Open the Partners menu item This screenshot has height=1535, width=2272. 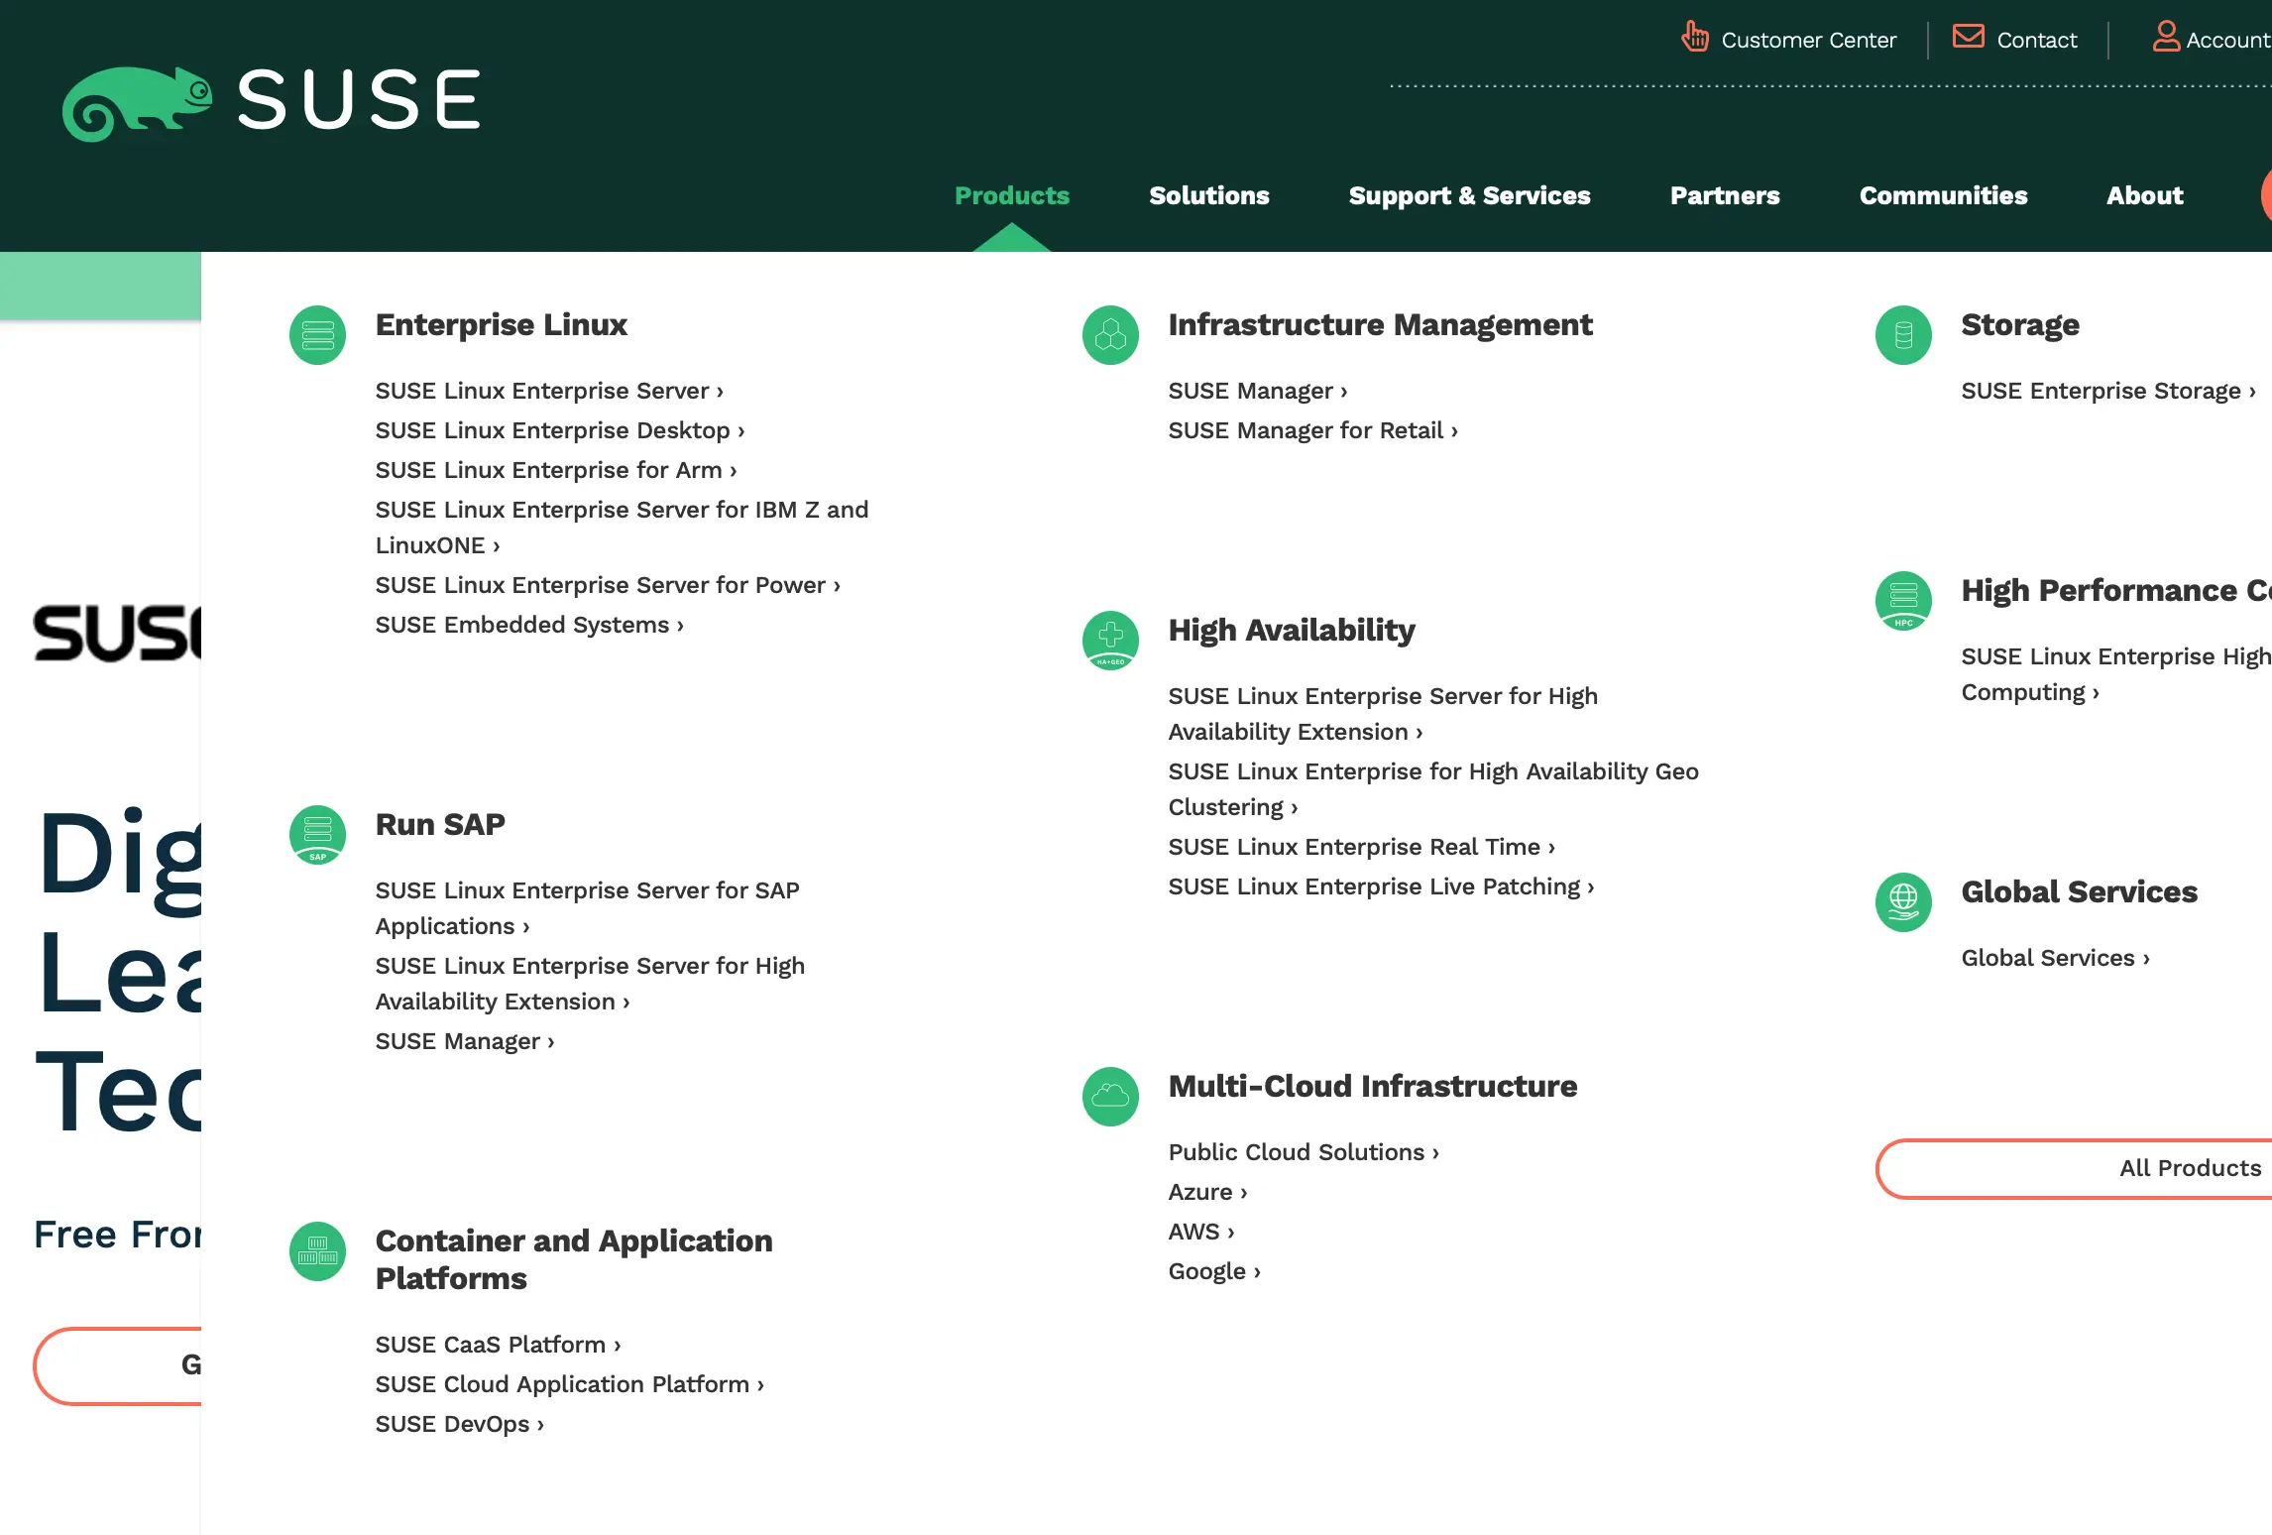pos(1724,195)
